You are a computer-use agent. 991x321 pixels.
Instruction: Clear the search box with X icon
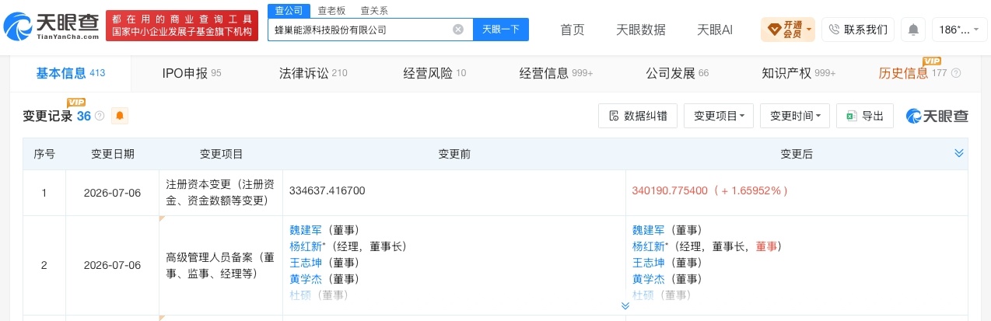(458, 30)
